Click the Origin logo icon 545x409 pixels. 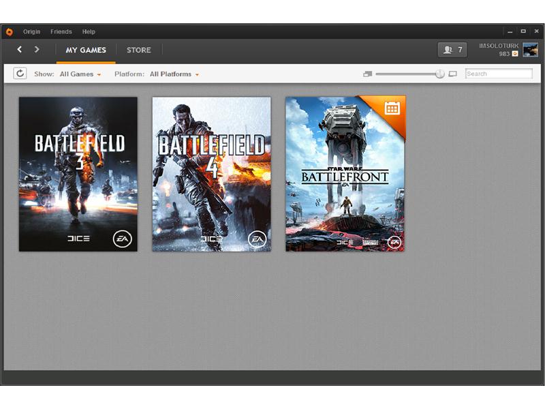point(10,31)
